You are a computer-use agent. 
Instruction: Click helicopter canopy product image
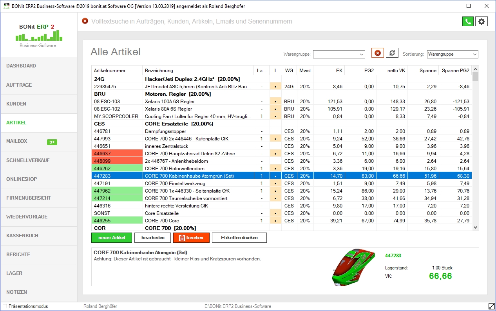pyautogui.click(x=353, y=267)
